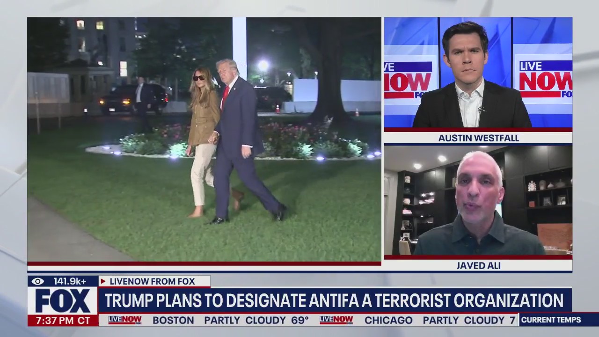Image resolution: width=599 pixels, height=337 pixels.
Task: Click the eye viewer-count icon
Action: click(37, 281)
